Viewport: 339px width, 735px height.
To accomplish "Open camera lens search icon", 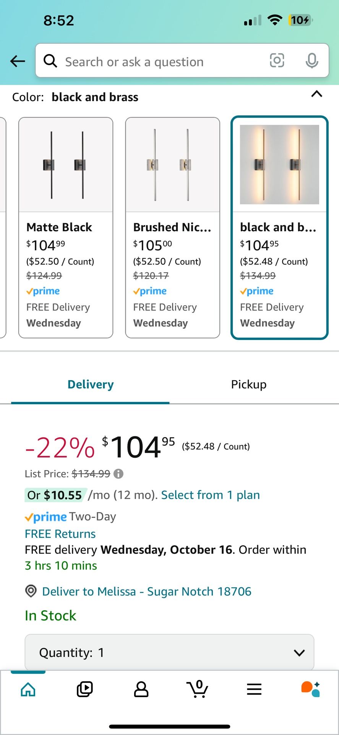I will tap(277, 60).
